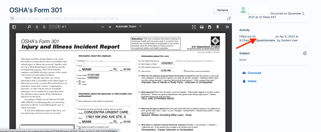Toggle the PDF viewer sidebar

pos(14,27)
